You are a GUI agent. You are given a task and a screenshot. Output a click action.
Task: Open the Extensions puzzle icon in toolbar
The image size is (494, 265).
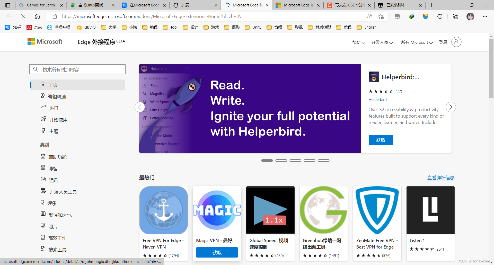click(x=440, y=16)
